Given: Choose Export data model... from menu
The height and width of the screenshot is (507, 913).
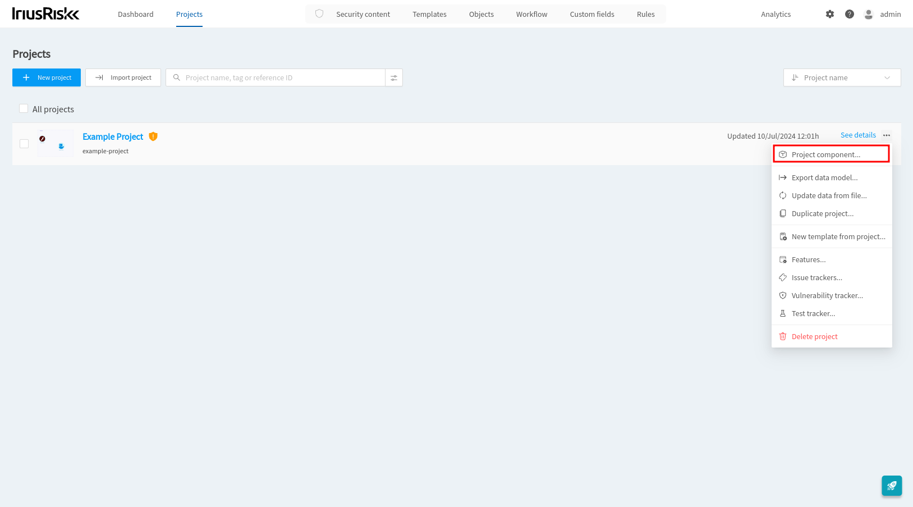Looking at the screenshot, I should point(832,177).
